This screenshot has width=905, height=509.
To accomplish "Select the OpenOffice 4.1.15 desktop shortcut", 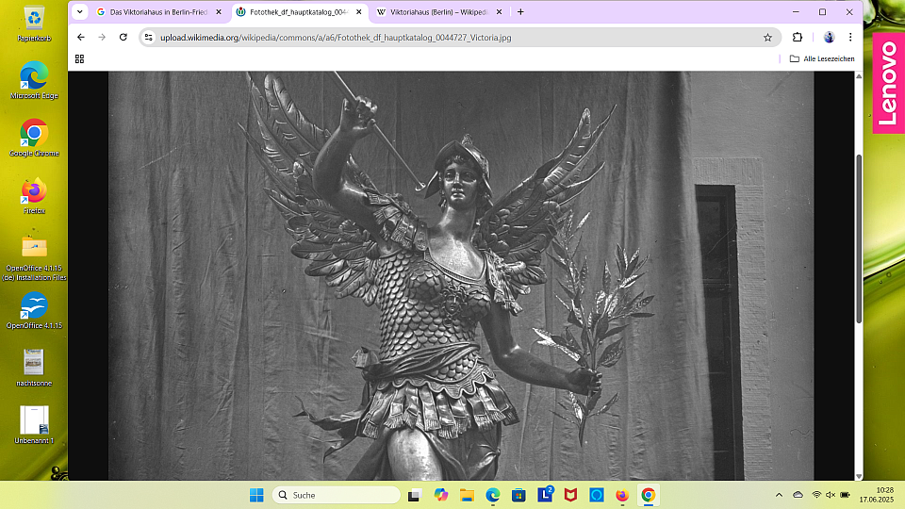I will 34,310.
